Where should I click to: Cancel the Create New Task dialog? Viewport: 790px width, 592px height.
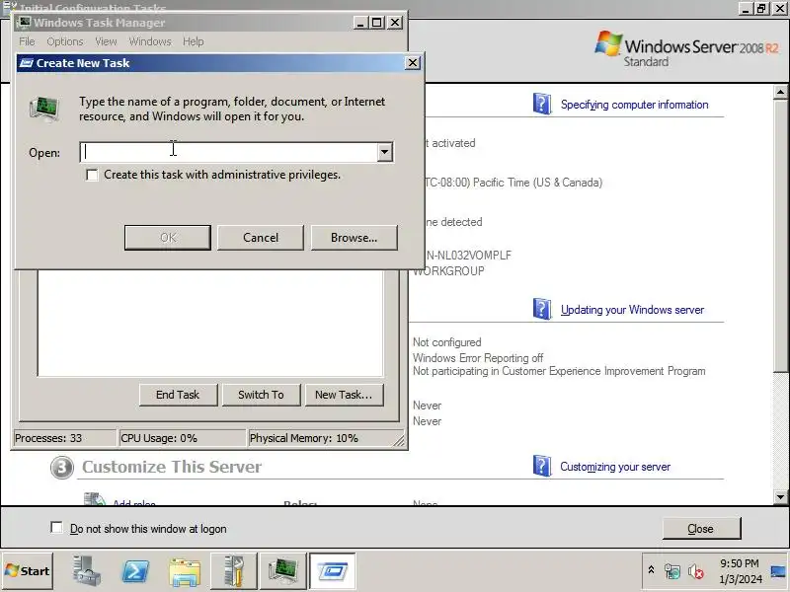pyautogui.click(x=261, y=238)
